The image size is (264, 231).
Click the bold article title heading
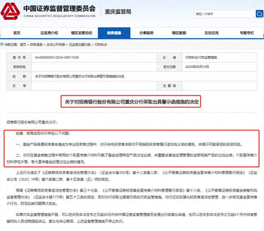(132, 102)
